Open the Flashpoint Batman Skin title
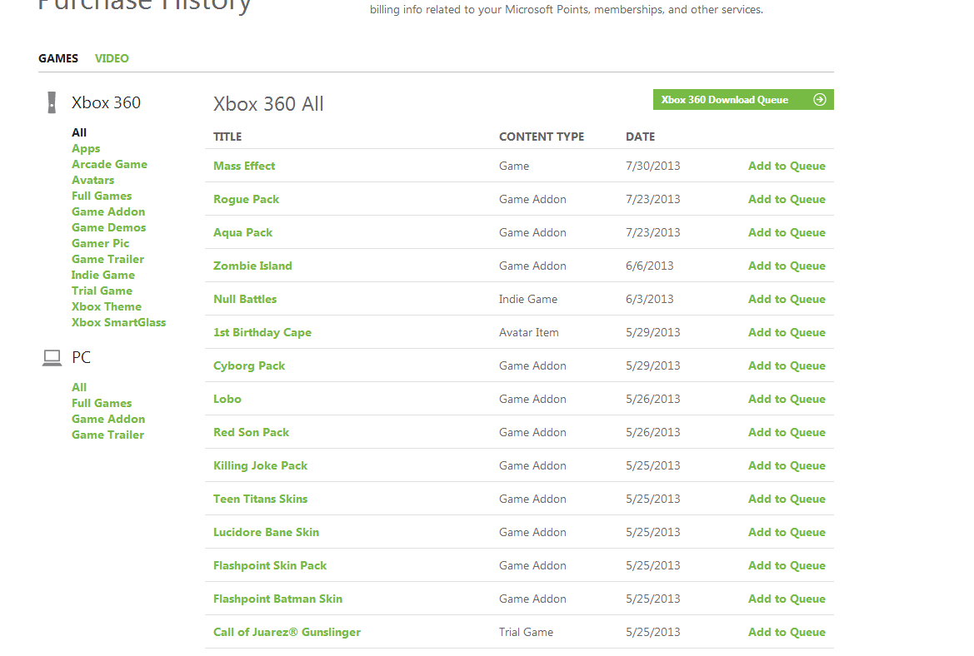The height and width of the screenshot is (656, 974). 277,599
